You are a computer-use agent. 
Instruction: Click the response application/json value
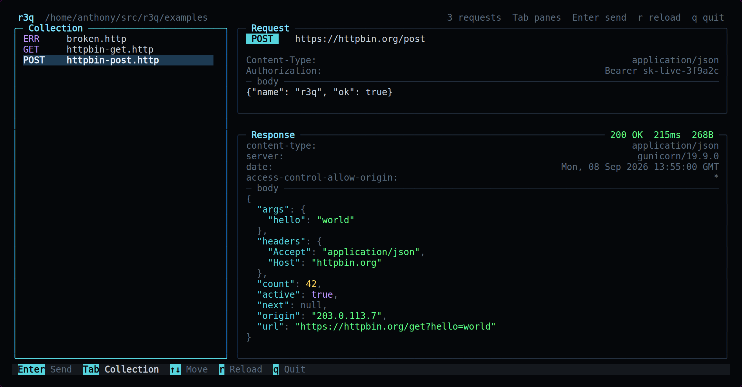(675, 145)
